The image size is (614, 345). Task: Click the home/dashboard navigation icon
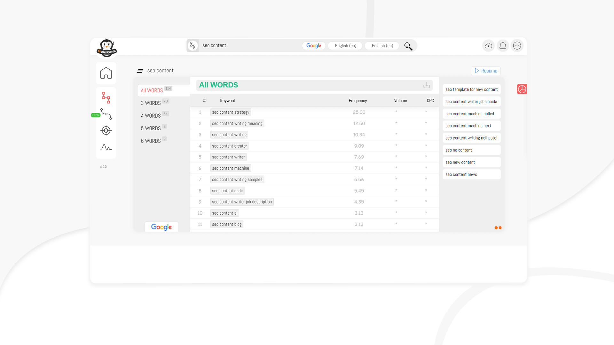(x=106, y=73)
